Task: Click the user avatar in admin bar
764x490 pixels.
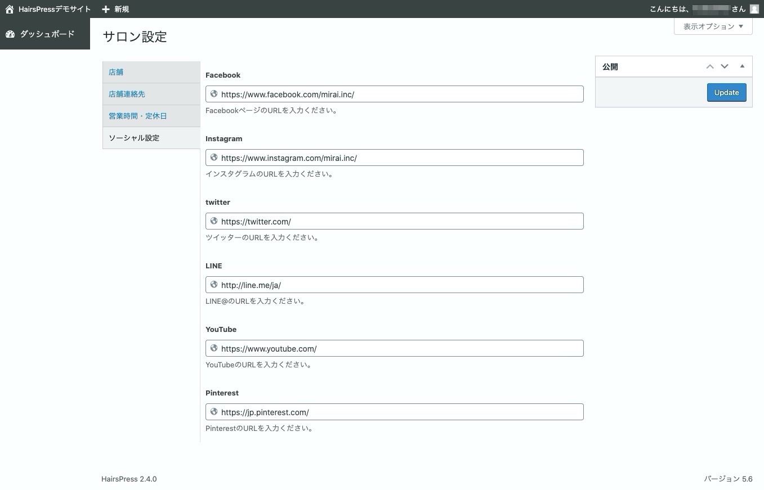Action: (754, 9)
